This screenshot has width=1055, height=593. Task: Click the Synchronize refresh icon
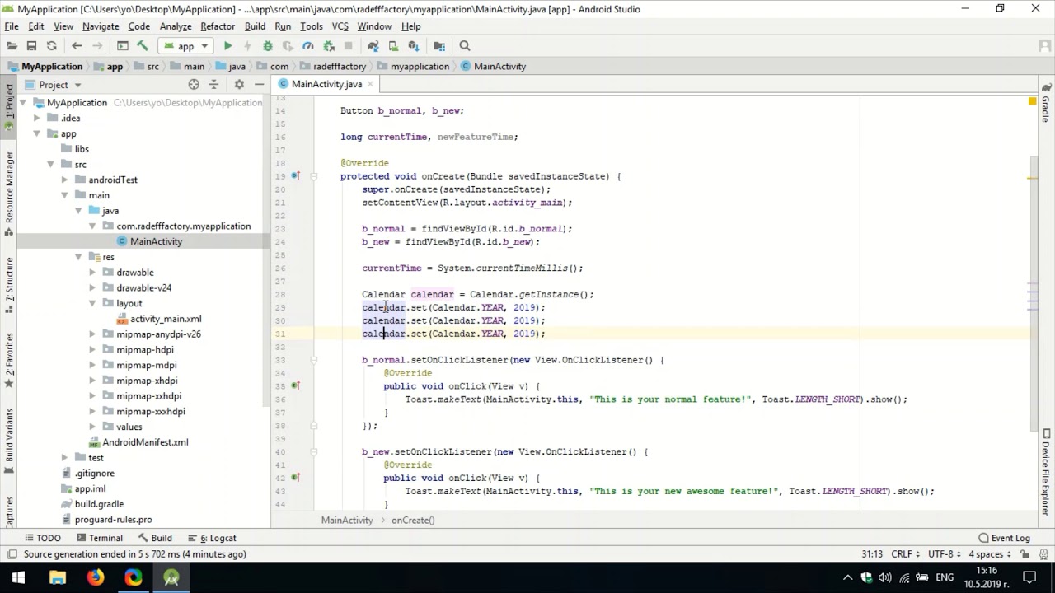[51, 46]
